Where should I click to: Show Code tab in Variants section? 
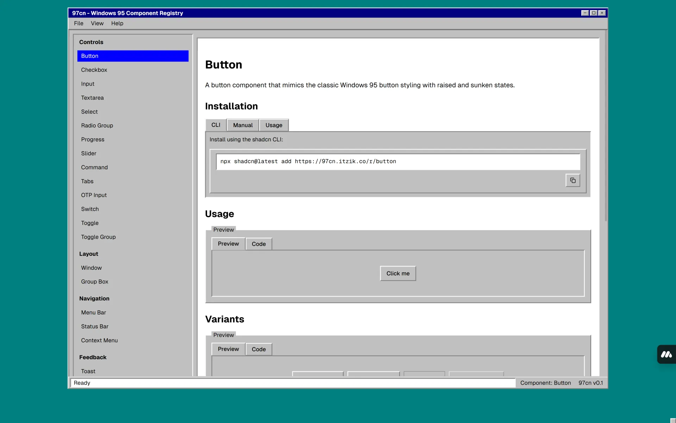tap(258, 349)
